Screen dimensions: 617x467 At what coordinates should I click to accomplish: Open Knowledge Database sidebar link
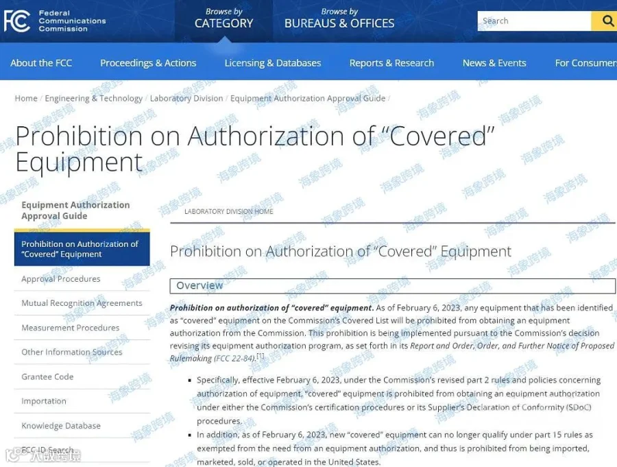pos(61,426)
